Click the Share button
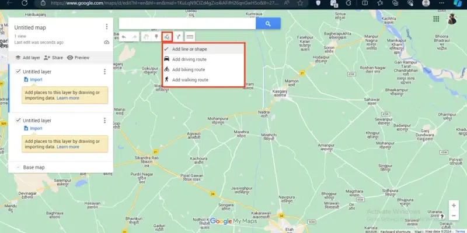This screenshot has height=233, width=467. 53,58
